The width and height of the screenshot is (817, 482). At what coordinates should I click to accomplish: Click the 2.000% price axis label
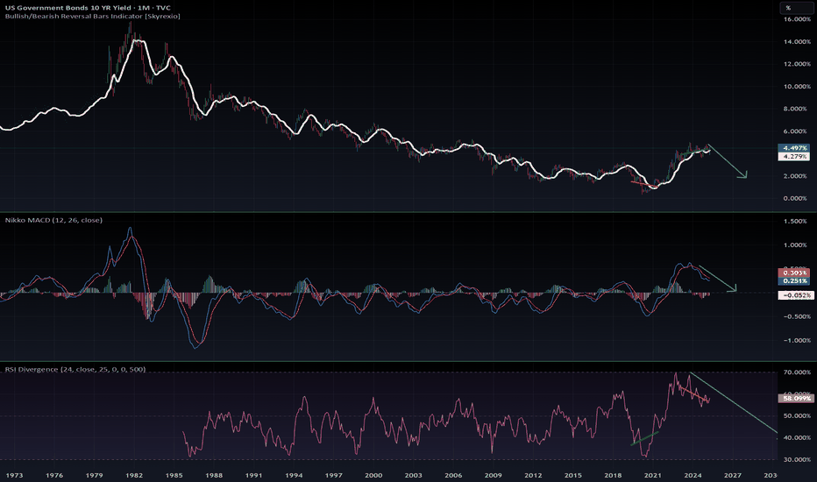[797, 176]
